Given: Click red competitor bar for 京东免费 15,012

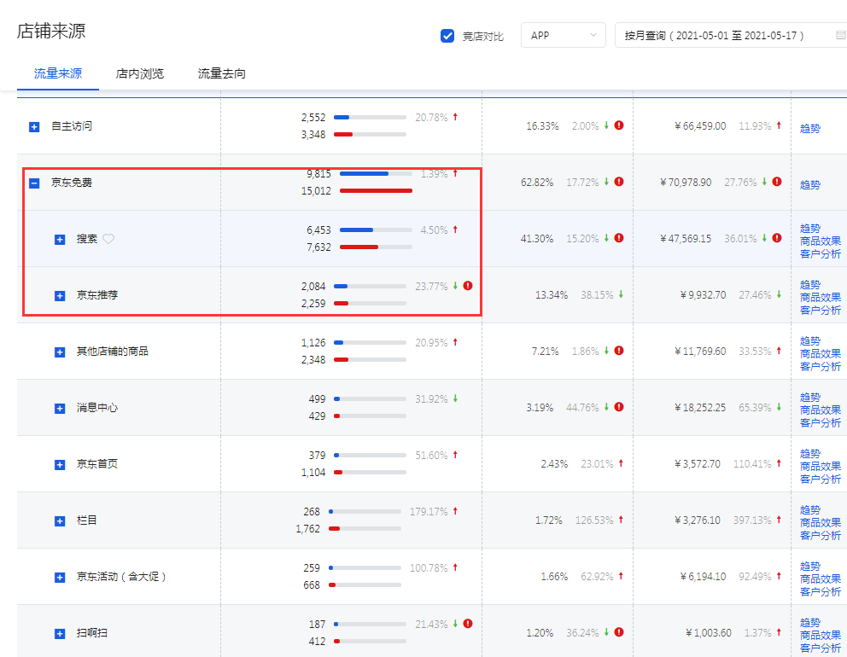Looking at the screenshot, I should pyautogui.click(x=376, y=190).
